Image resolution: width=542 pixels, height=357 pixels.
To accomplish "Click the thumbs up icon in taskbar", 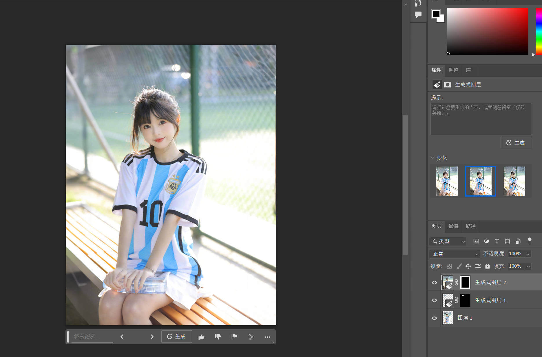I will pos(201,337).
